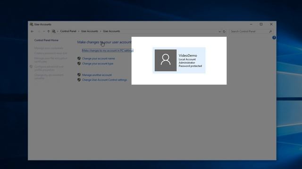Click the VideoDemo account avatar picture
302x169 pixels.
(166, 61)
